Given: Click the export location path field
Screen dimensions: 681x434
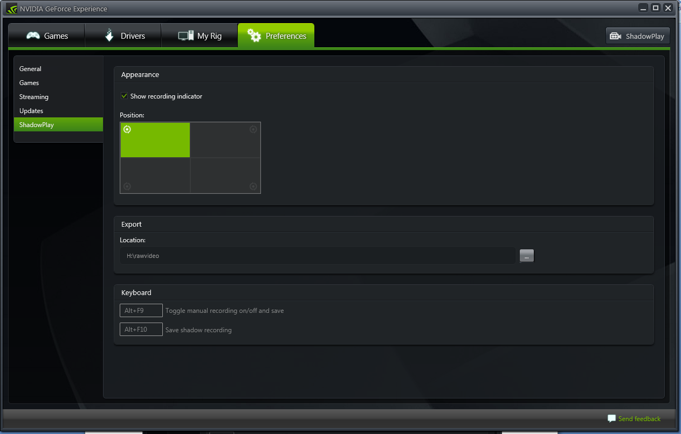Looking at the screenshot, I should pos(318,256).
